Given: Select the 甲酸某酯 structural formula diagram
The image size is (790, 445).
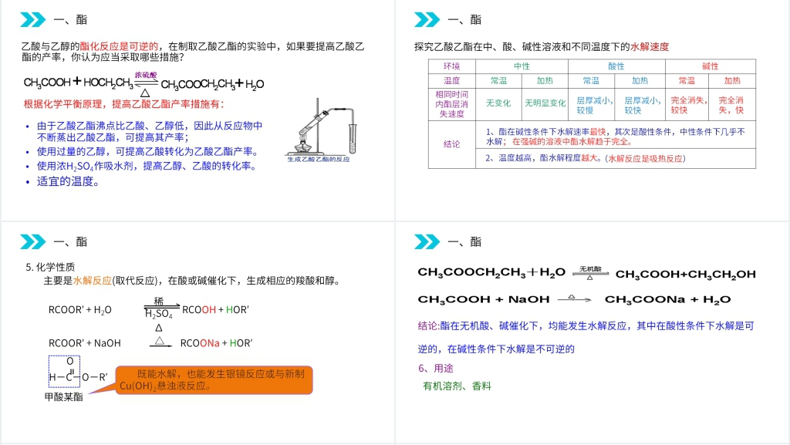Looking at the screenshot, I should point(77,376).
